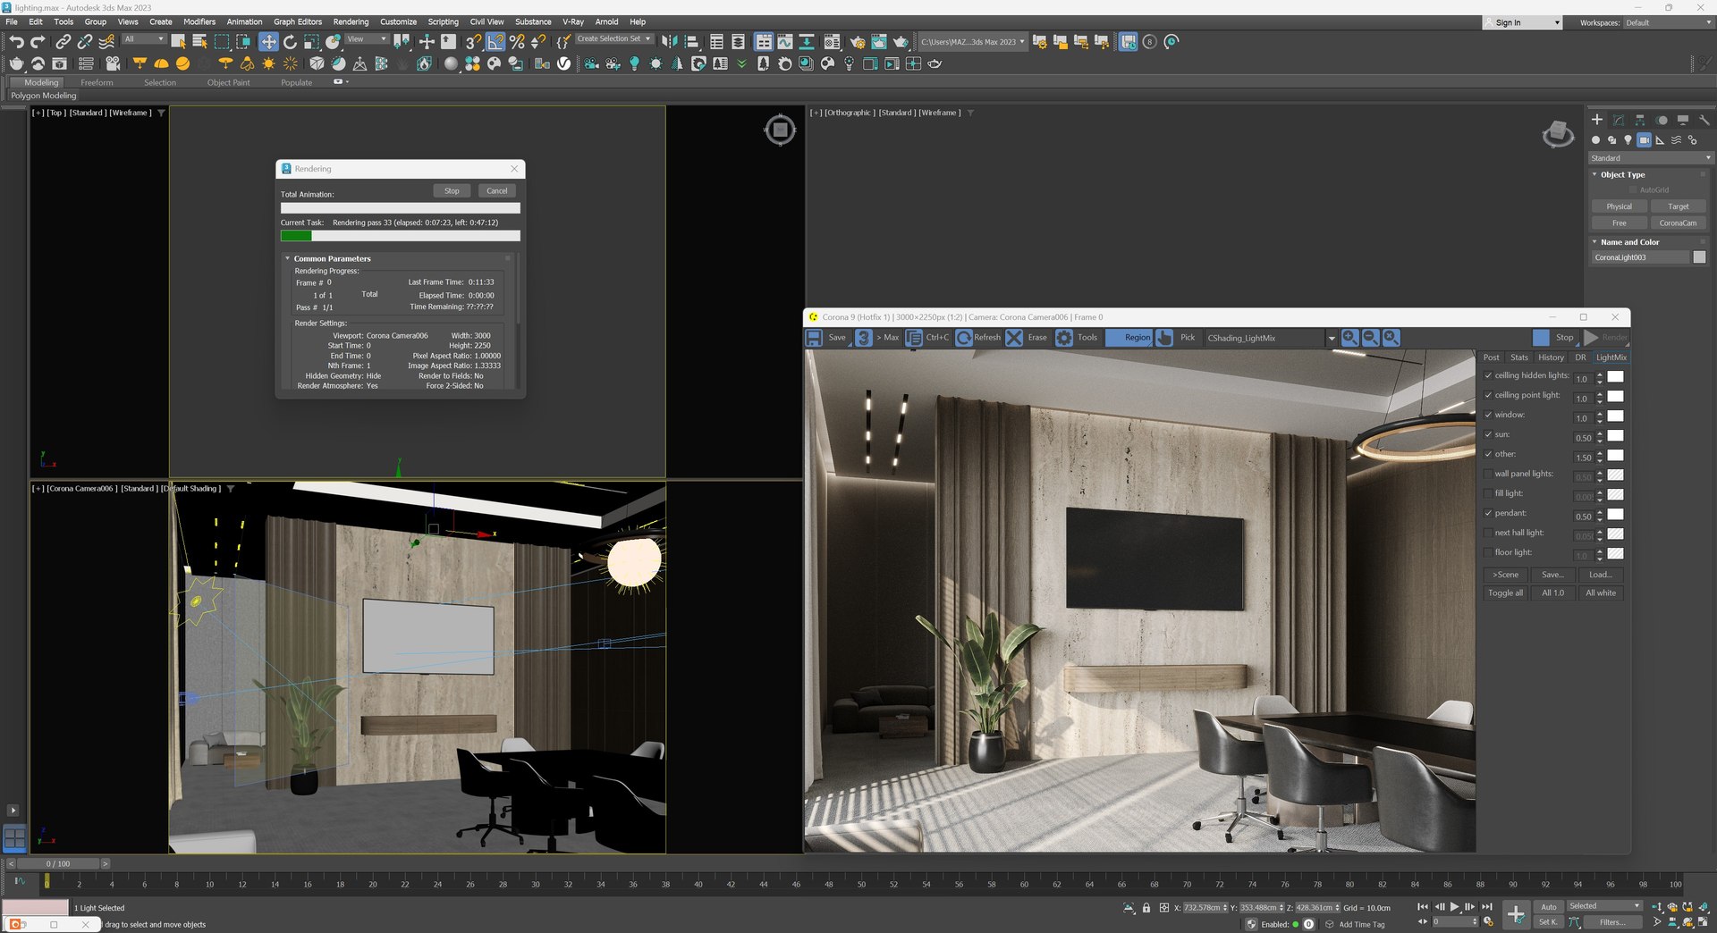Image resolution: width=1717 pixels, height=933 pixels.
Task: Open Tools gear in Corona frame buffer
Action: (1064, 338)
